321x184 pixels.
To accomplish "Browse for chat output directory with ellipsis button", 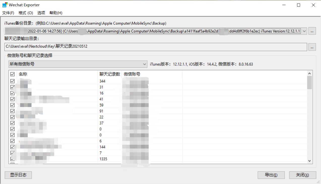I will 312,47.
